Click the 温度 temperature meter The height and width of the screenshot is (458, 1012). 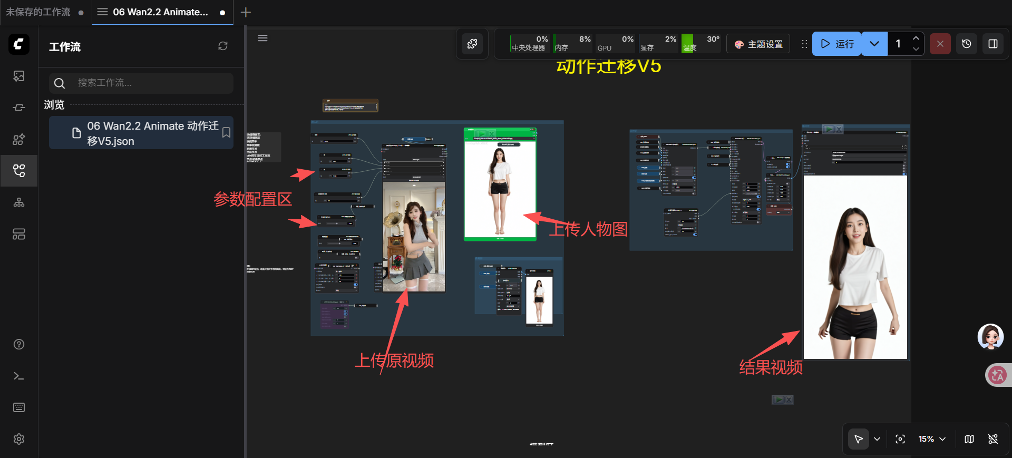702,44
